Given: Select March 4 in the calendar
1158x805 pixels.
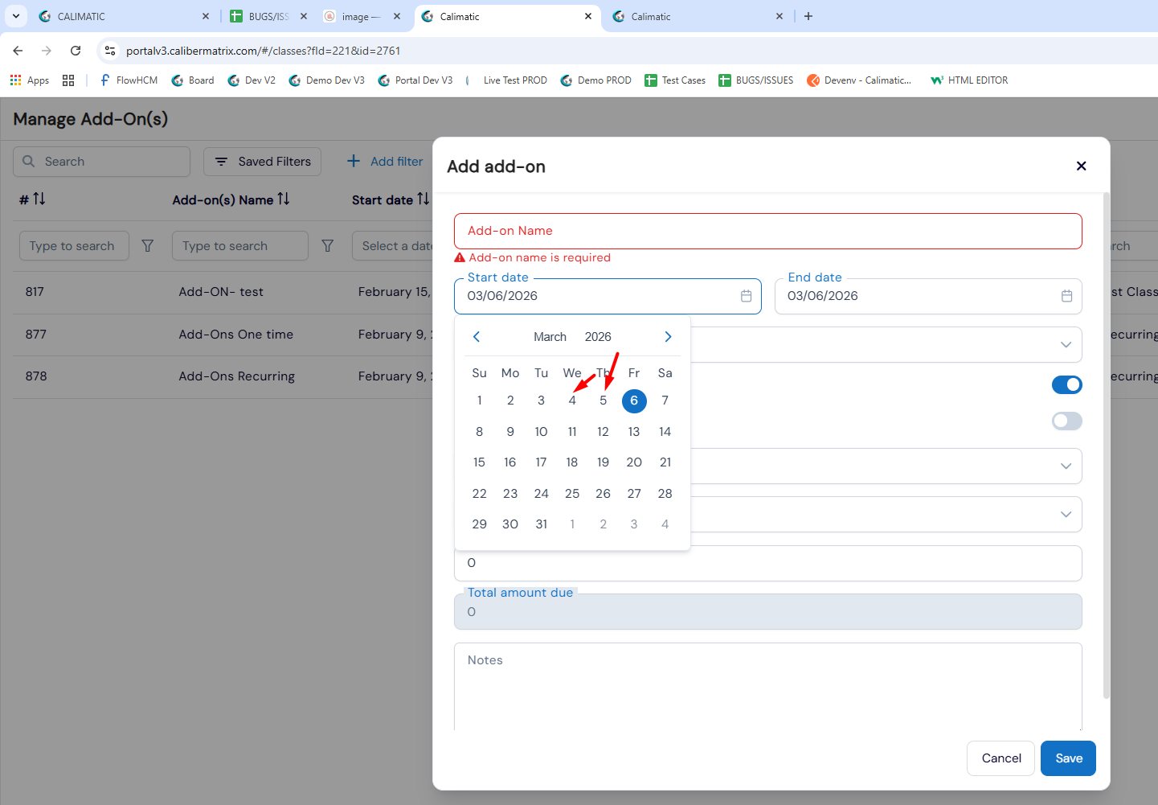Looking at the screenshot, I should 572,400.
